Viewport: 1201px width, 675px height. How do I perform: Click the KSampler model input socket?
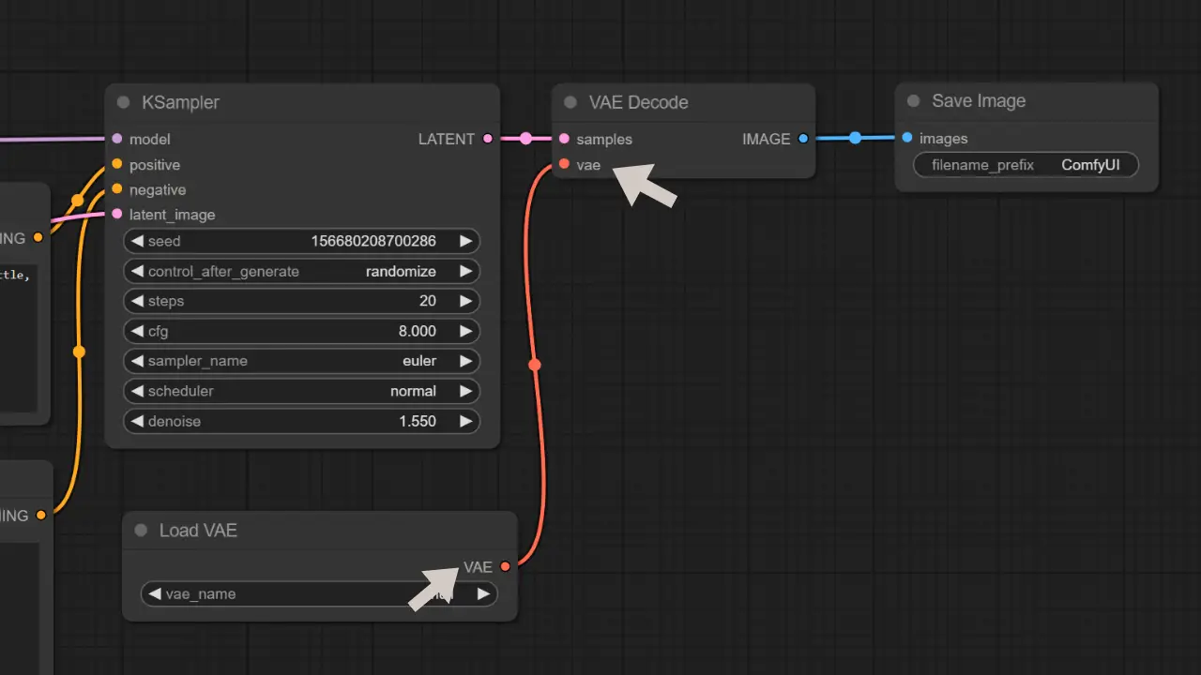coord(116,138)
